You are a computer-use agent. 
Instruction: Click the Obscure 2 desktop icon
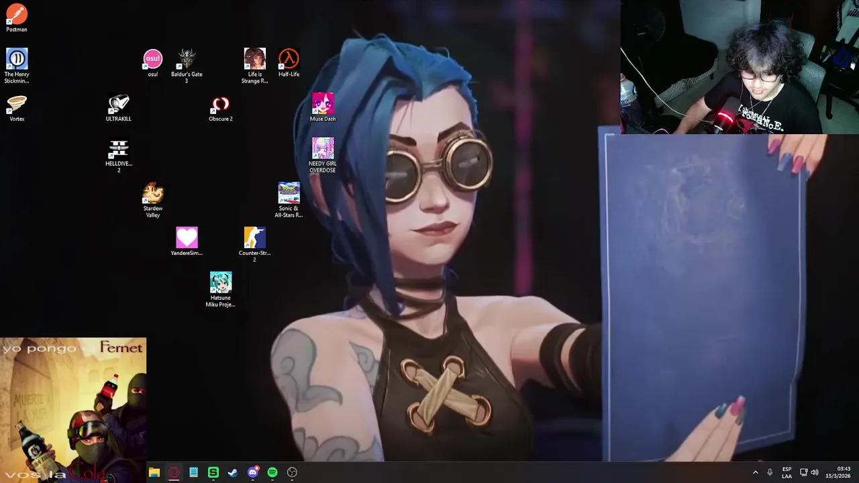tap(220, 108)
